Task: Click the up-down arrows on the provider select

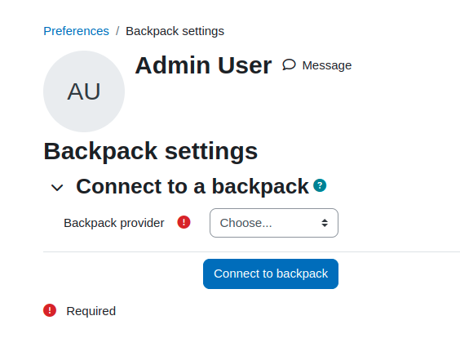Action: pyautogui.click(x=325, y=223)
